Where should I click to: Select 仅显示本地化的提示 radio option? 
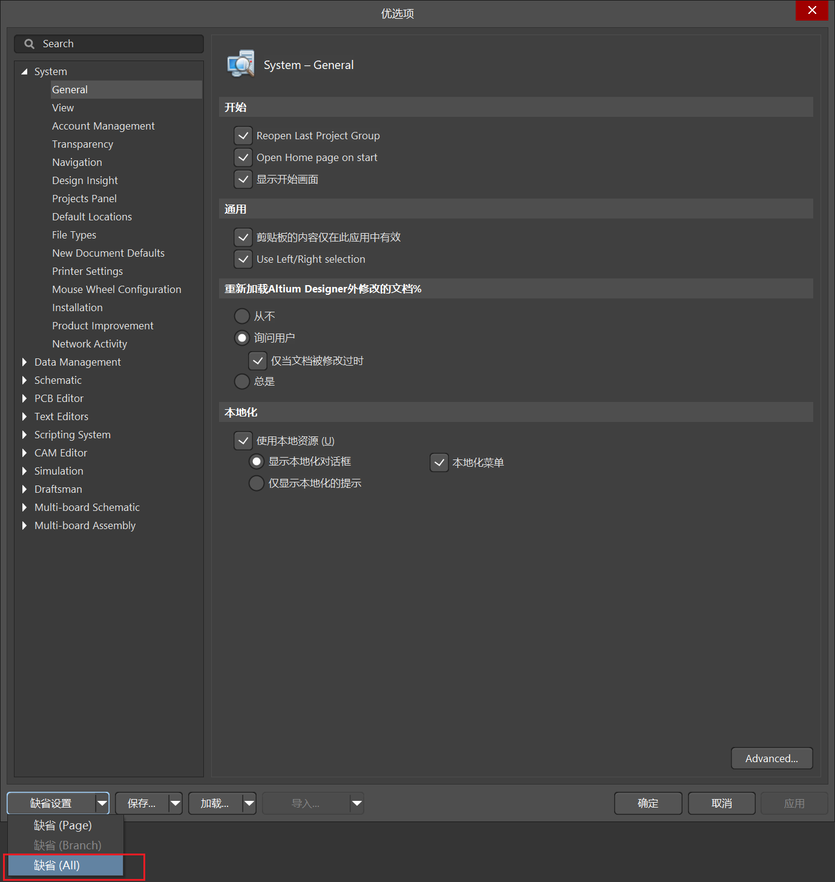[257, 483]
